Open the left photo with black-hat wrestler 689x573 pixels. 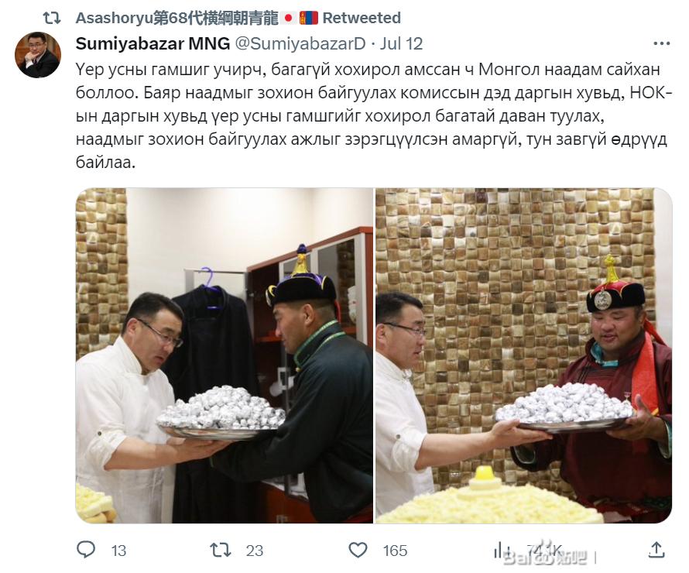pyautogui.click(x=224, y=355)
